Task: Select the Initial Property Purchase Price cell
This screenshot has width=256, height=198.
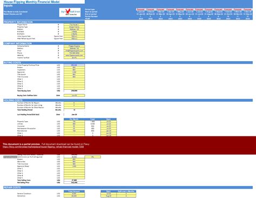Action: [74, 65]
